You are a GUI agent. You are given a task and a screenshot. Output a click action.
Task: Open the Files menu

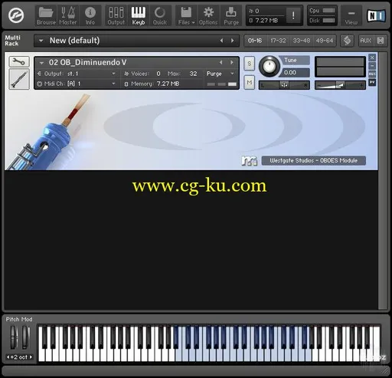pyautogui.click(x=186, y=15)
